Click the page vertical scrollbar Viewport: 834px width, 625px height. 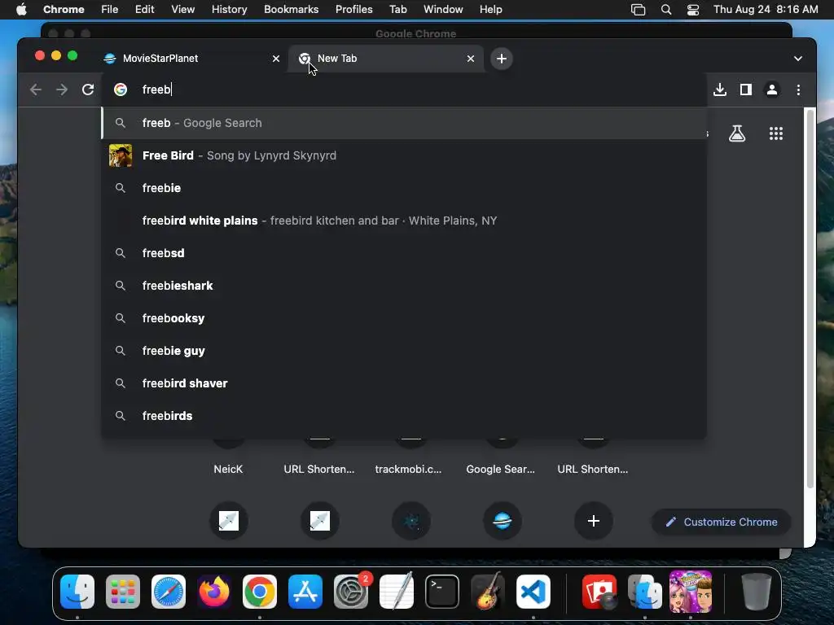tap(810, 299)
